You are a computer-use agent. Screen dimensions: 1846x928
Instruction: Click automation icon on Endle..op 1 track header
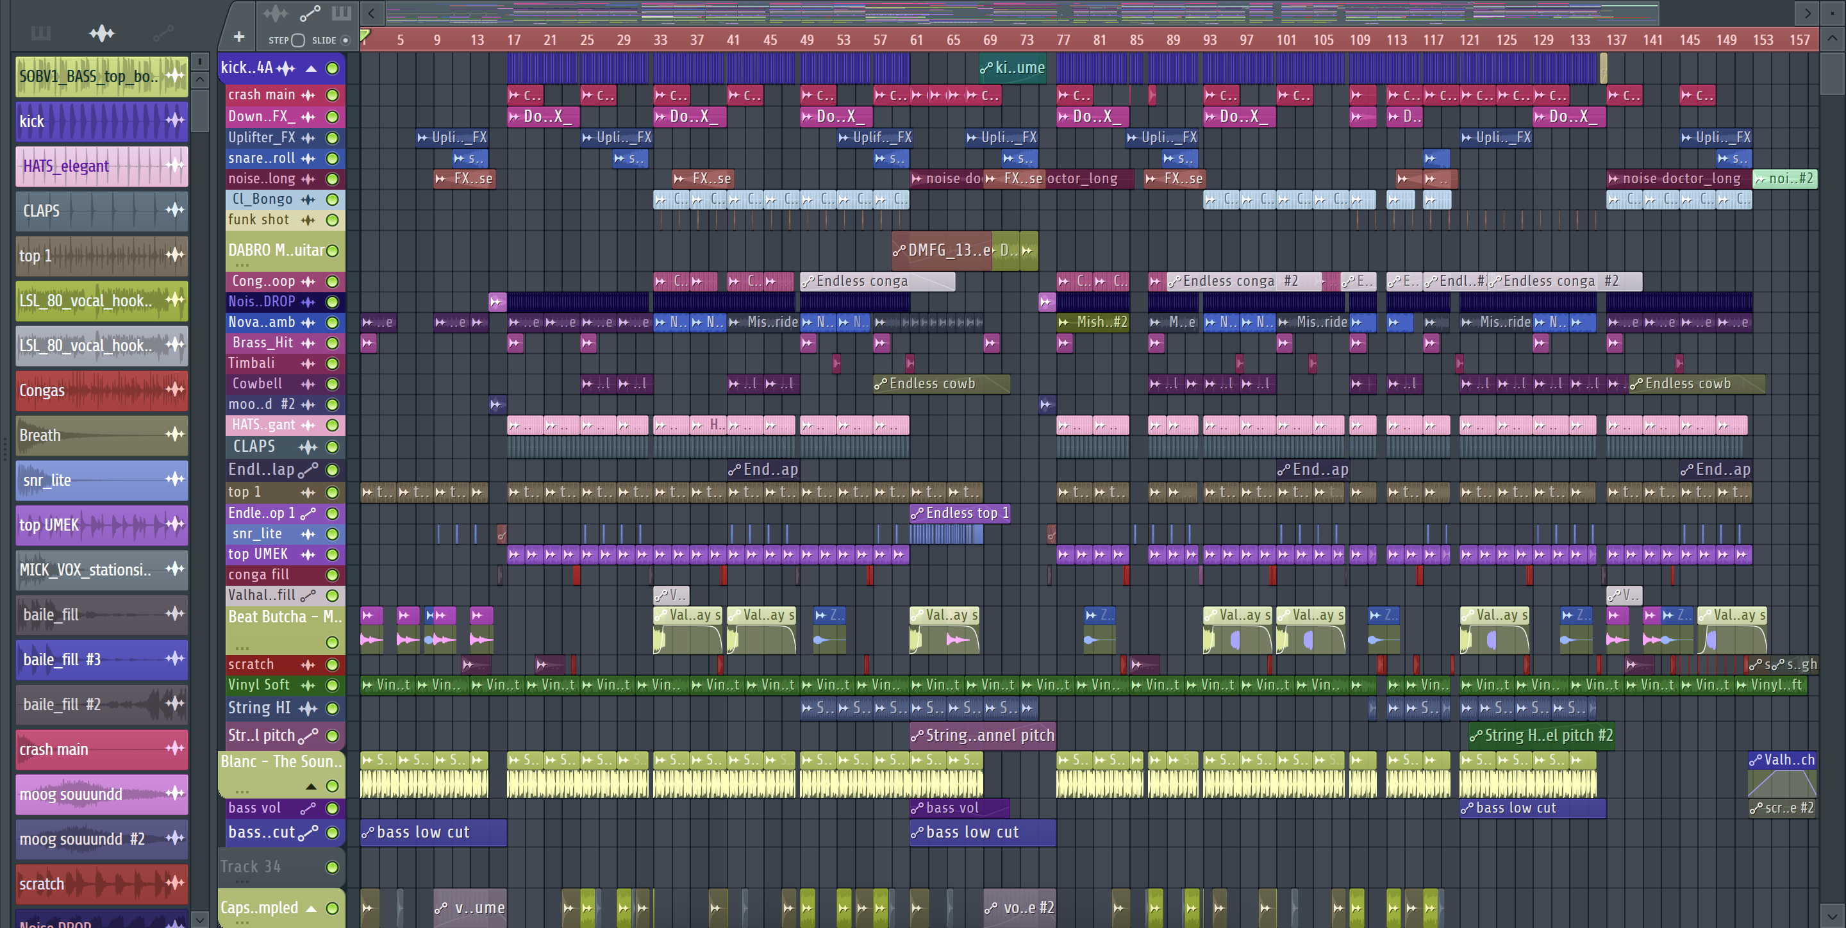308,513
